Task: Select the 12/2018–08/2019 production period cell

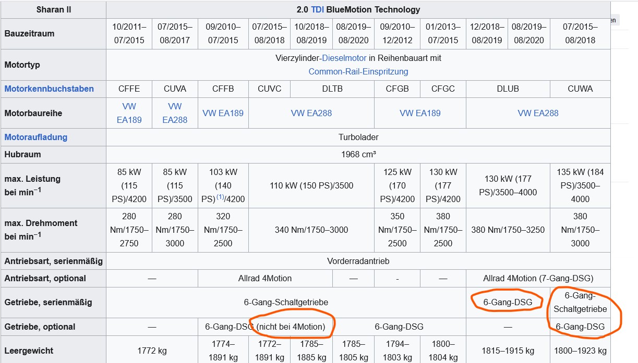Action: coord(487,33)
